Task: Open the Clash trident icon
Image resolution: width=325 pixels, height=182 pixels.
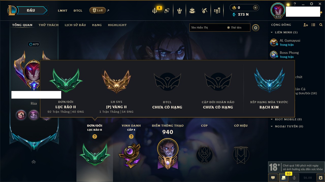Action: point(155,11)
